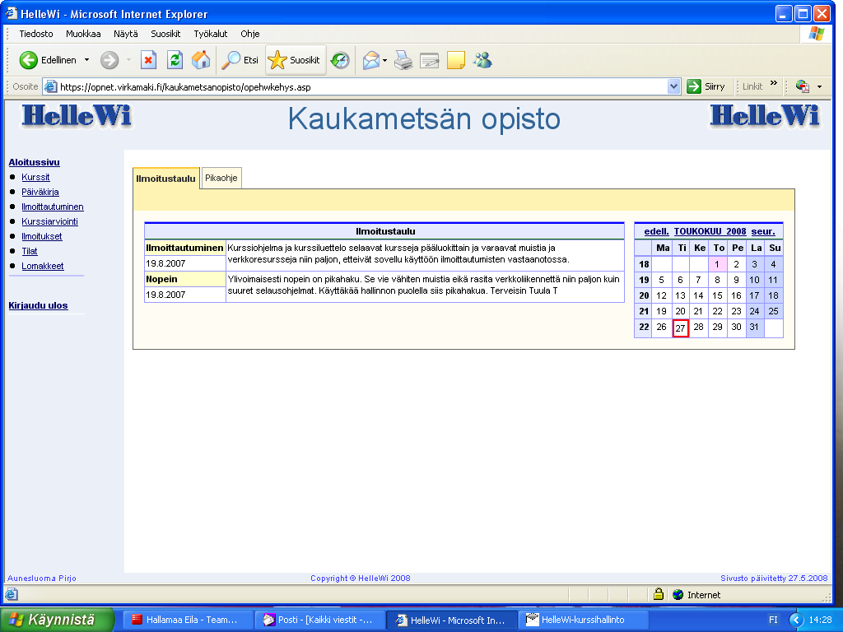Click the green Siirry go arrow
This screenshot has width=843, height=632.
(x=694, y=86)
